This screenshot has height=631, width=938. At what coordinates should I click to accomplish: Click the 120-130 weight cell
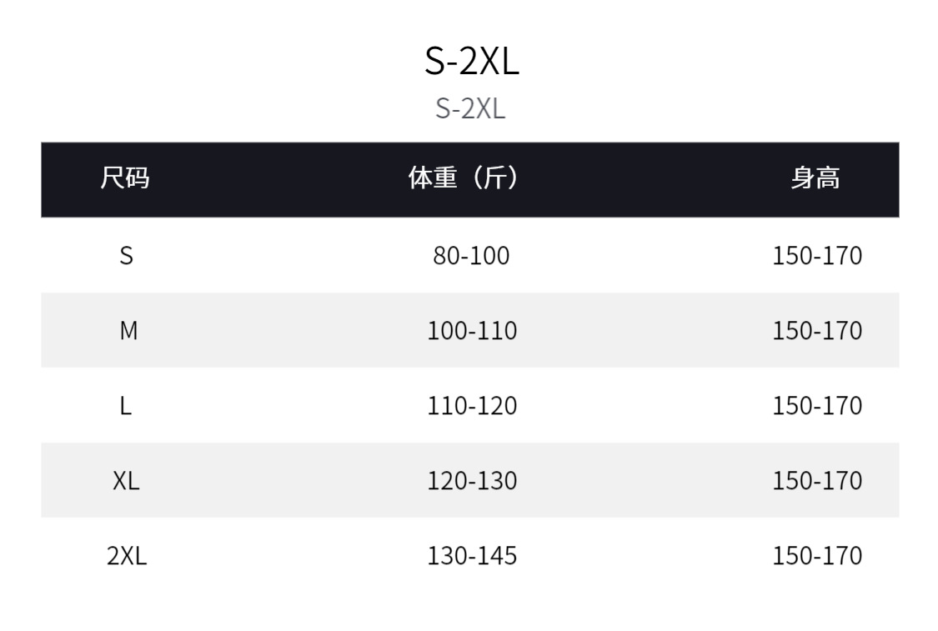click(472, 481)
